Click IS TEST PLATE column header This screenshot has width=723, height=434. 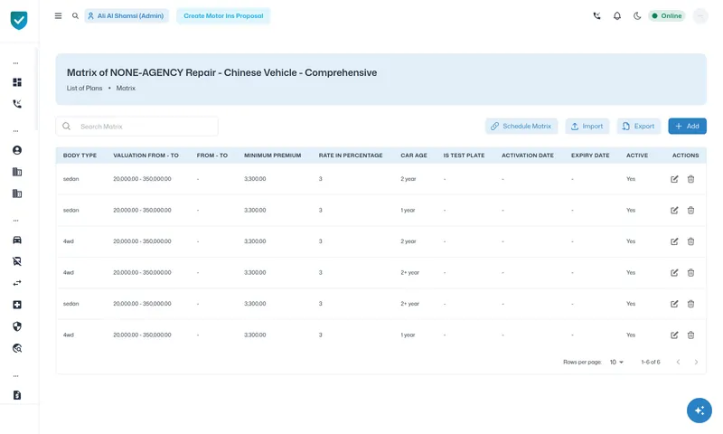[x=464, y=156]
